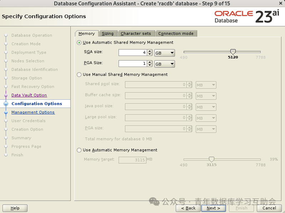Click the SGA size input field

(x=133, y=53)
